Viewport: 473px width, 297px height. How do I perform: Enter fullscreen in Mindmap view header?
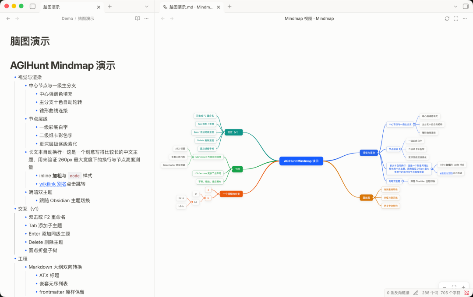(x=456, y=18)
